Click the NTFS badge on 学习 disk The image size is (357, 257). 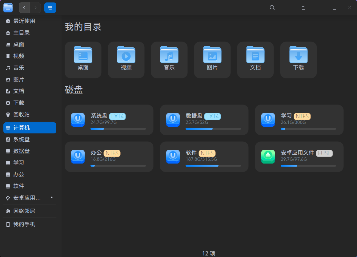302,117
